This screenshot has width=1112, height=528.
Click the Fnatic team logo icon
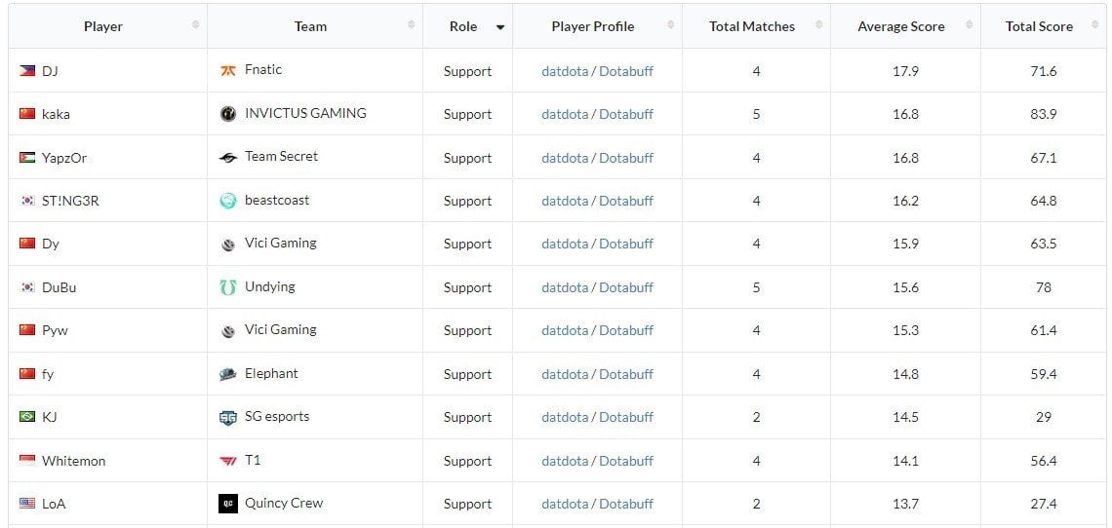tap(227, 71)
